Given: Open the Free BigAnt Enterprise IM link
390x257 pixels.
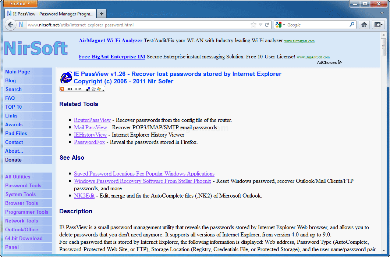Looking at the screenshot, I should tap(112, 57).
